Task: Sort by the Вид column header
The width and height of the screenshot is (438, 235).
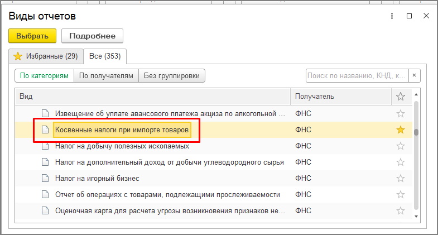Action: [x=152, y=97]
